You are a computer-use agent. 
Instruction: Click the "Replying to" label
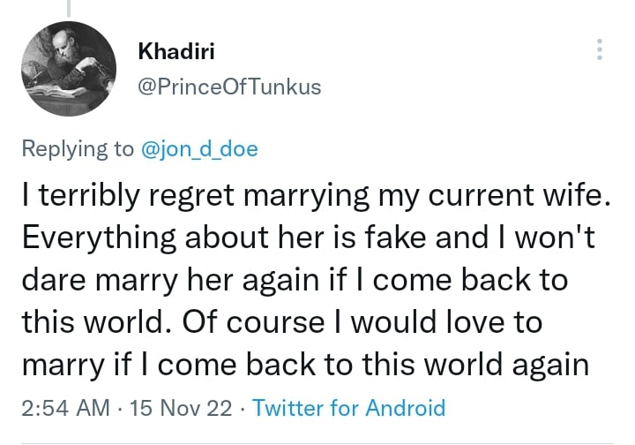coord(78,149)
